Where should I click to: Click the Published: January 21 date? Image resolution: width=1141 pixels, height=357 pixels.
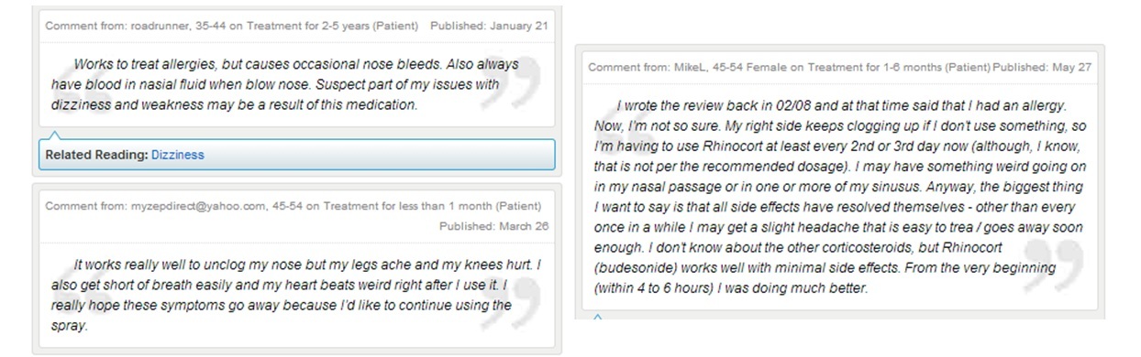tap(489, 26)
